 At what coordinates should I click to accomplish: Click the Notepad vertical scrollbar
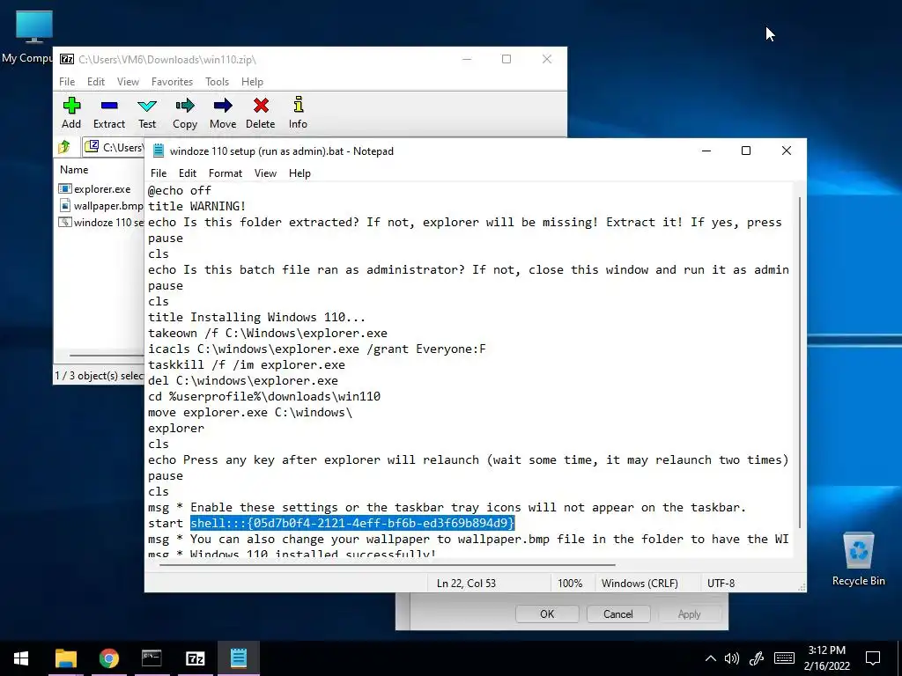[800, 362]
